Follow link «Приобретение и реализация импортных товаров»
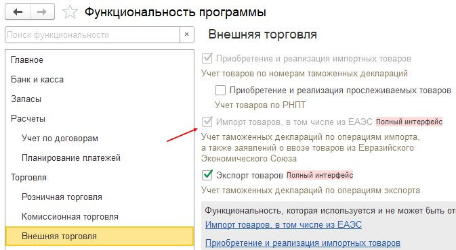 (x=303, y=243)
